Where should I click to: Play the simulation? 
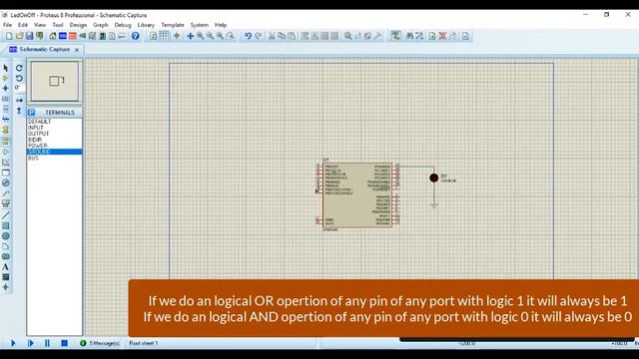pos(13,343)
